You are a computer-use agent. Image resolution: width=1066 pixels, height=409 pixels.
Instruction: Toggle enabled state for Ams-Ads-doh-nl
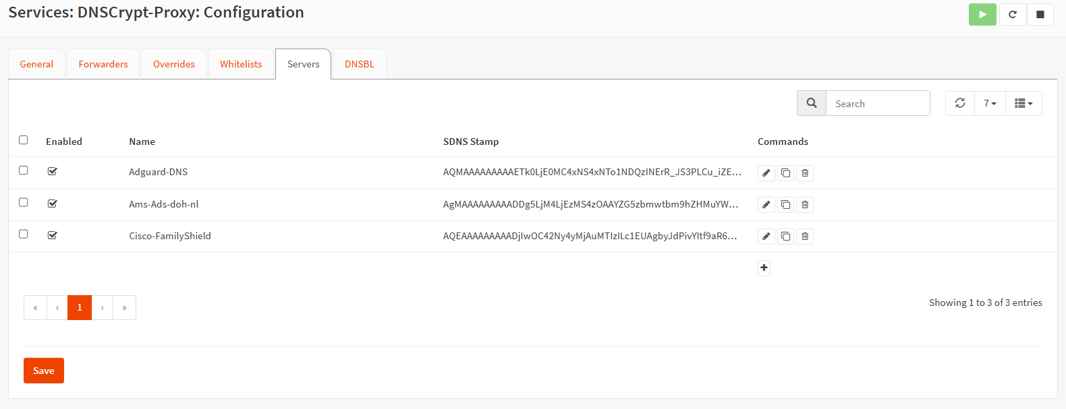[53, 203]
